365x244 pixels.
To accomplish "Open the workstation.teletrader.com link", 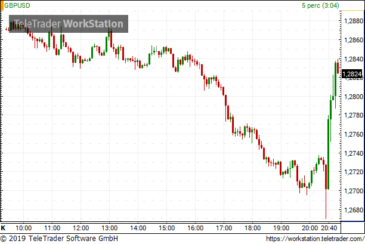I will pyautogui.click(x=315, y=239).
